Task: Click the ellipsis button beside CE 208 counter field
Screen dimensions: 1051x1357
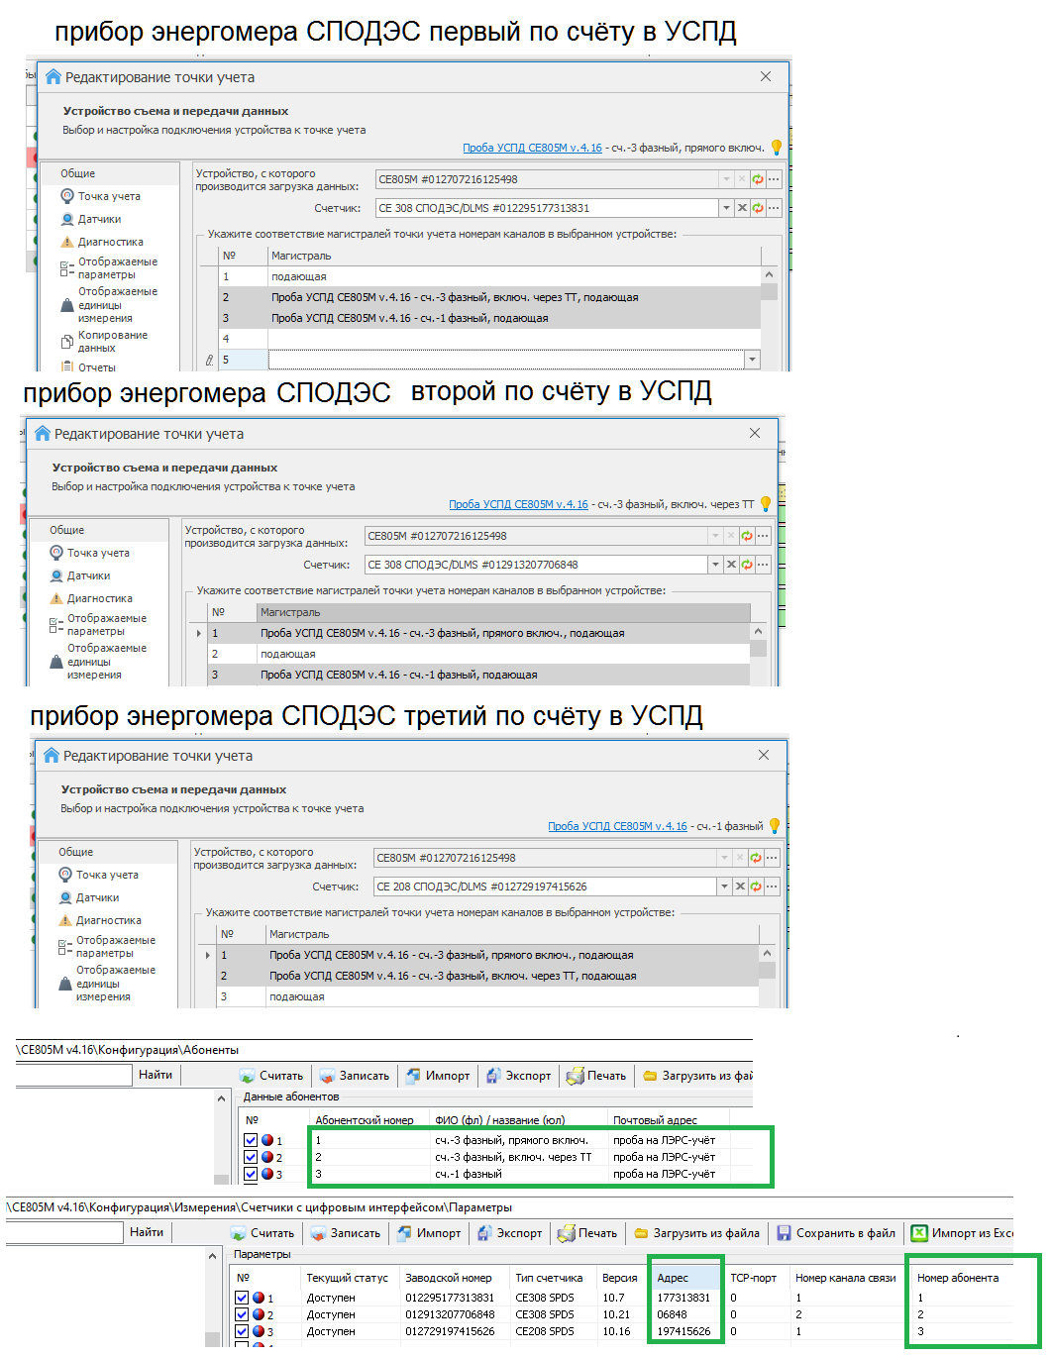Action: coord(772,887)
